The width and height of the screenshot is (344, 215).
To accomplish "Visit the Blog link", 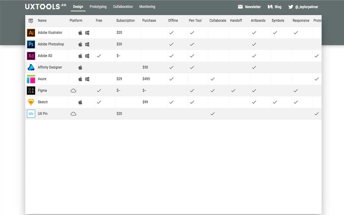I will [275, 7].
